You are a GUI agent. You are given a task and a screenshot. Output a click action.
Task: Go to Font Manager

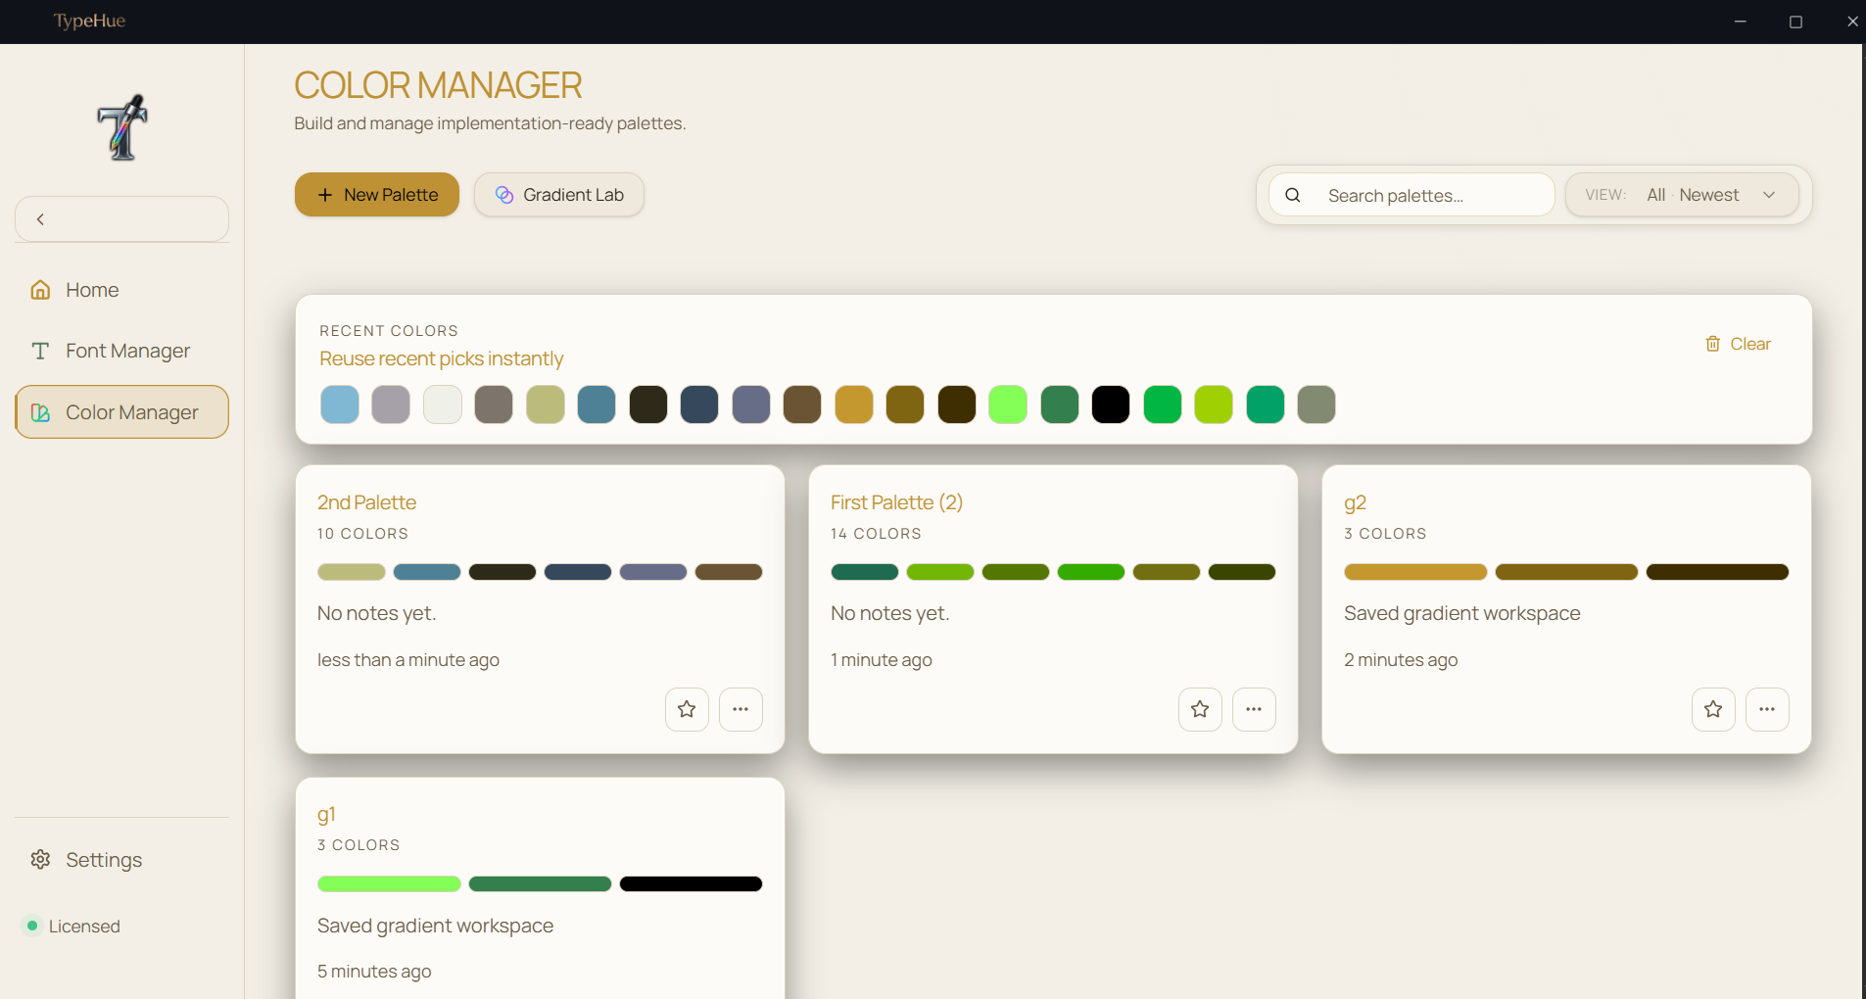click(121, 351)
